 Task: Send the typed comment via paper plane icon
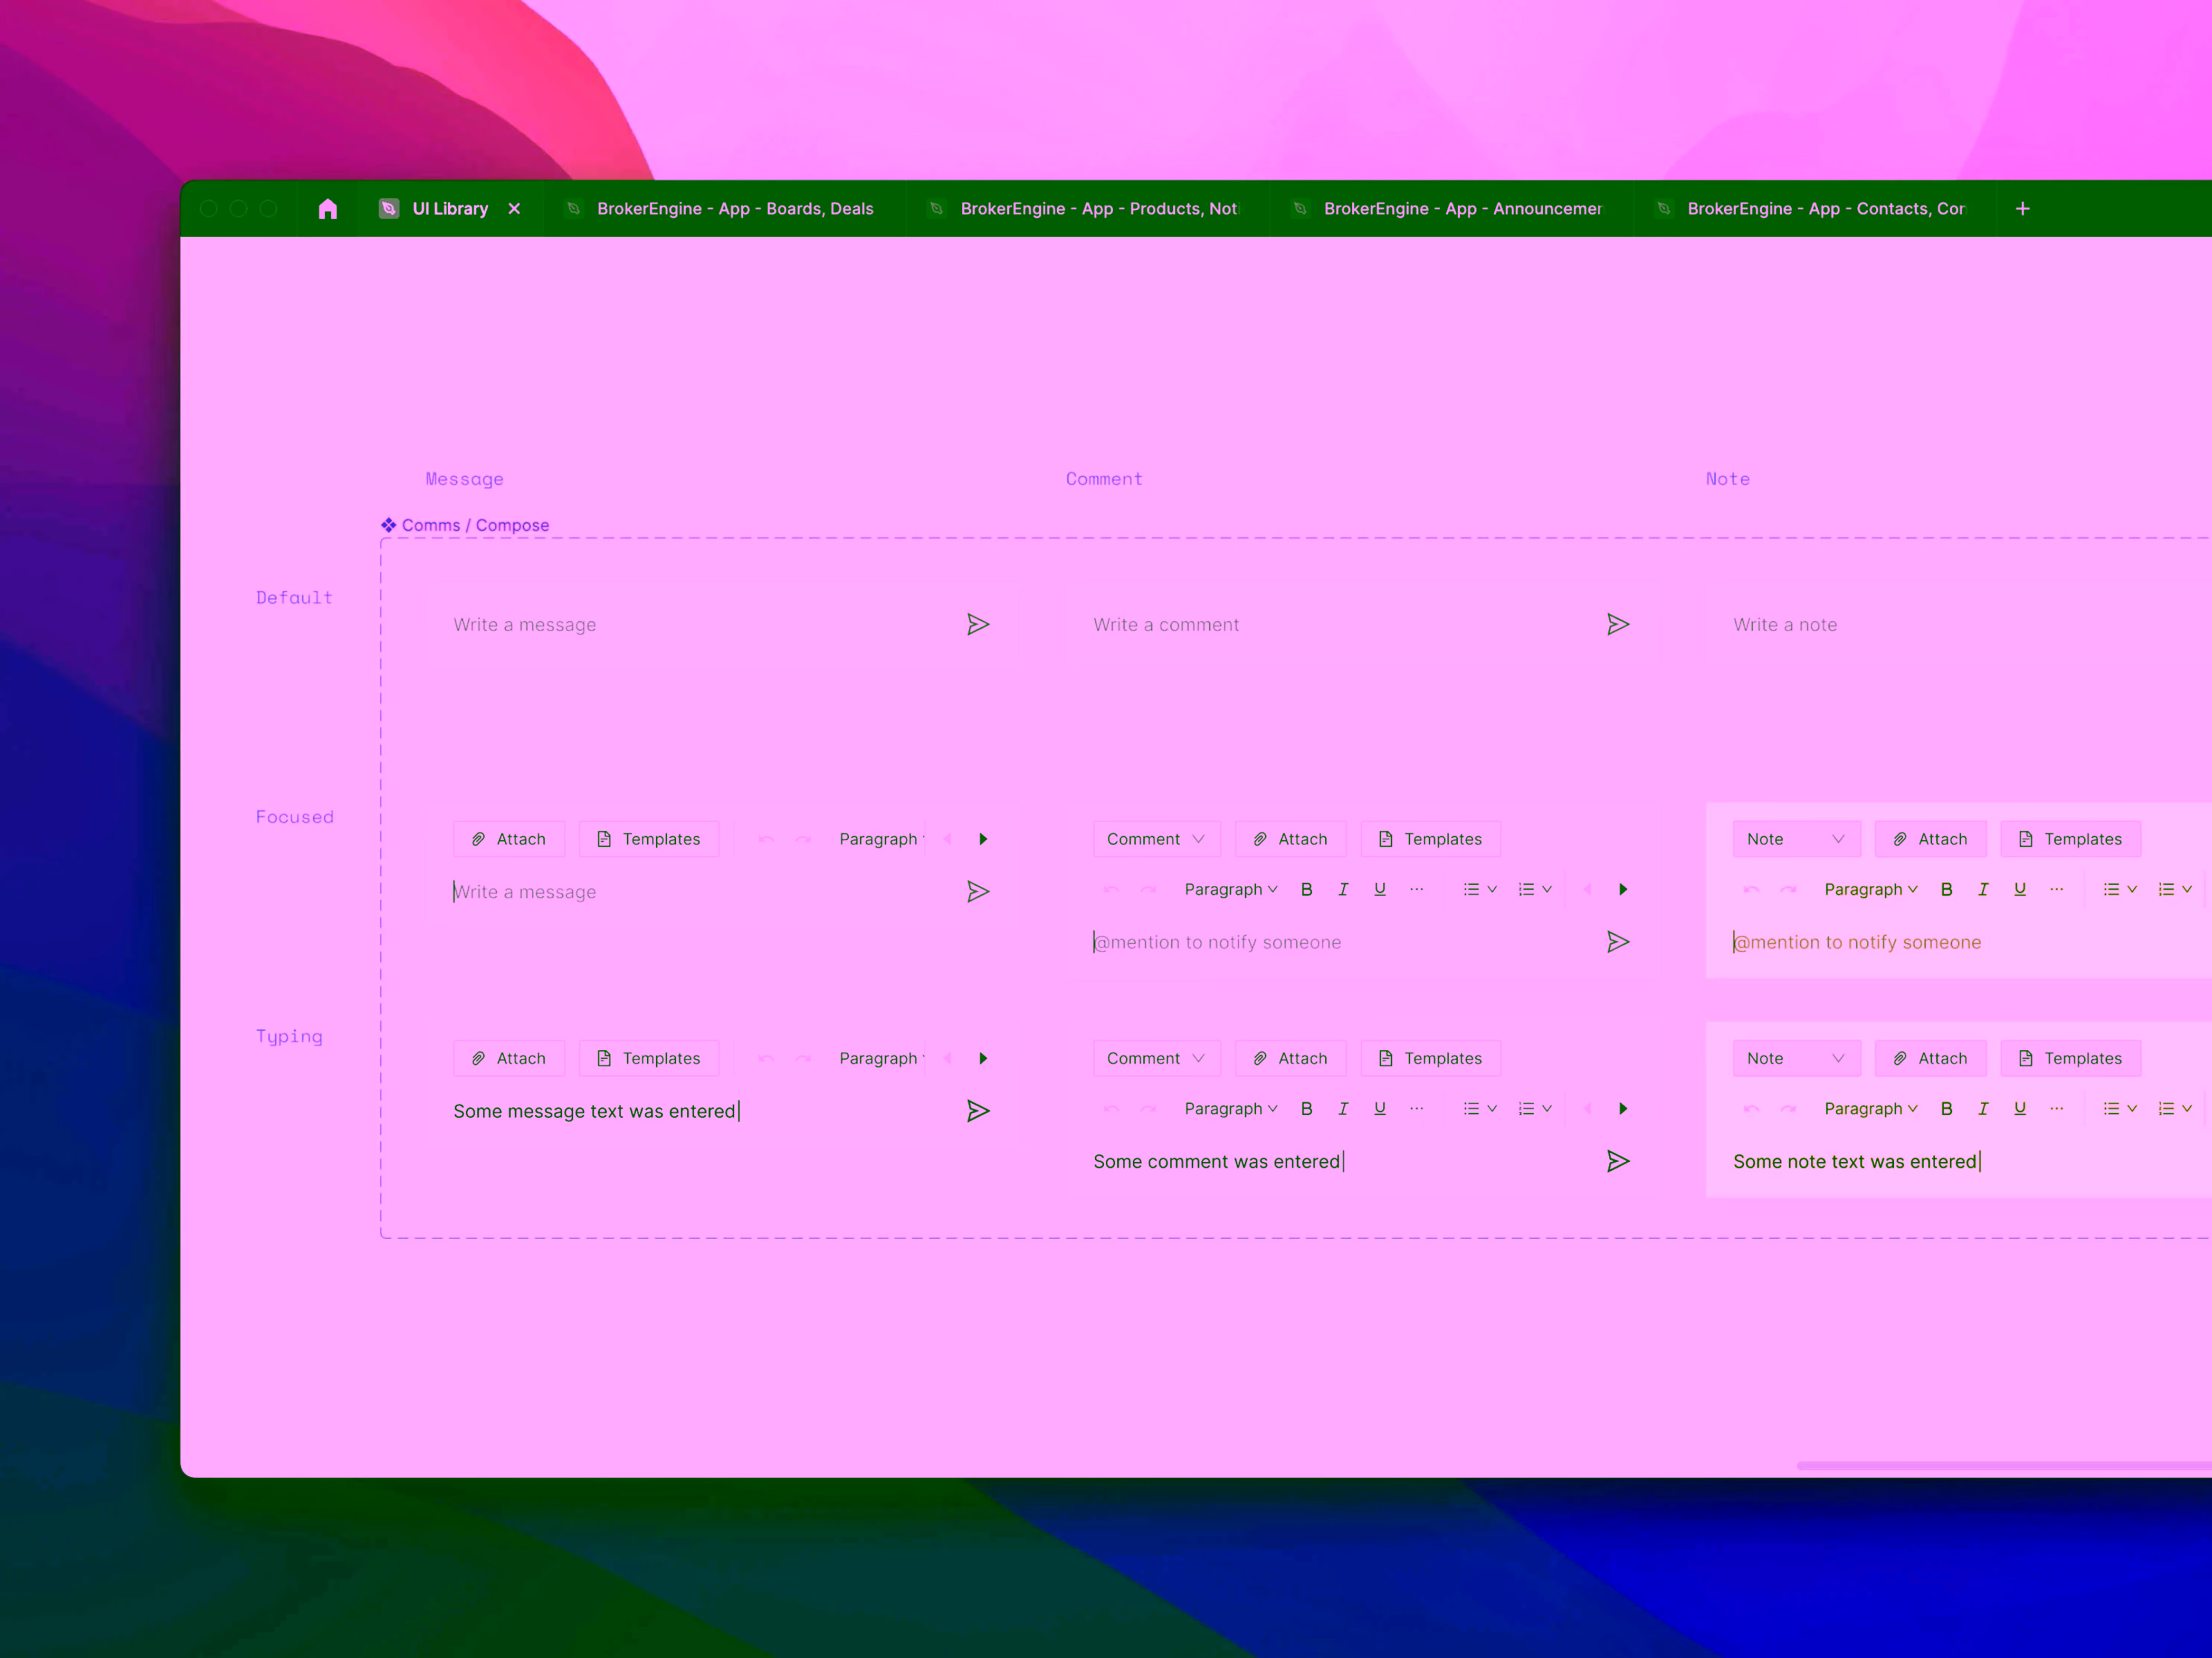click(x=1618, y=1161)
